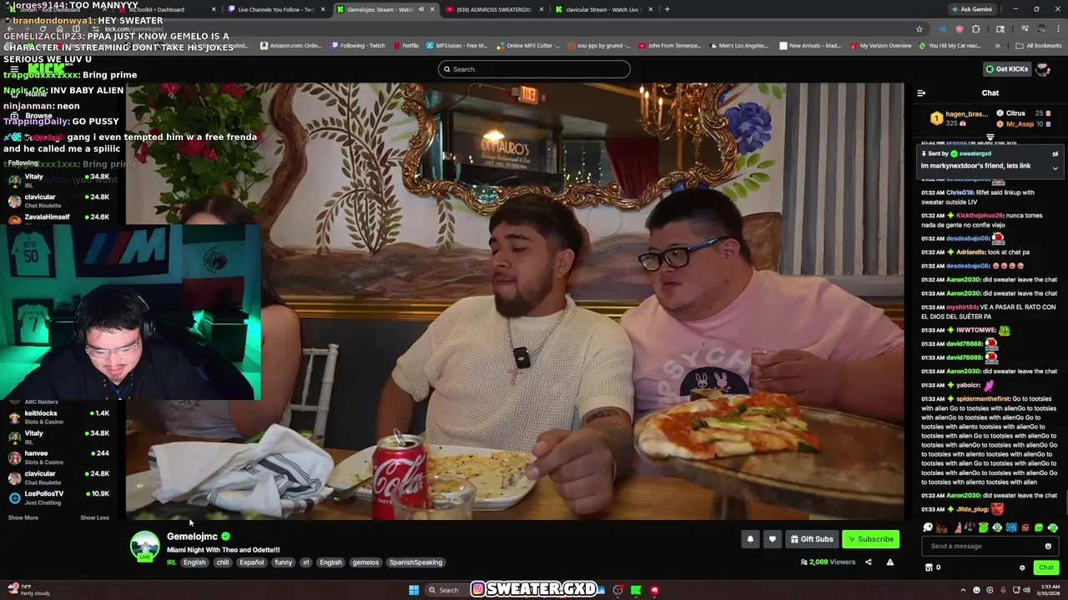Open the user profile avatar menu
This screenshot has height=600, width=1068.
[x=1043, y=69]
